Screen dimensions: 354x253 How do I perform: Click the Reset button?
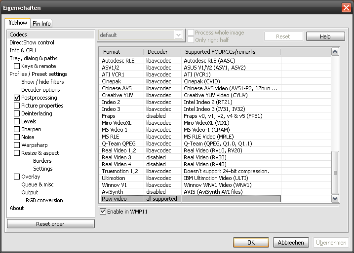283,36
